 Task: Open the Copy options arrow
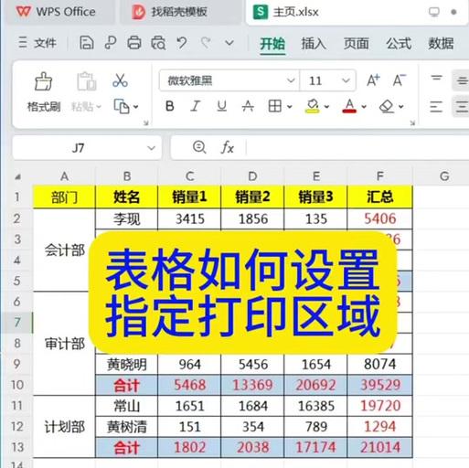click(136, 107)
